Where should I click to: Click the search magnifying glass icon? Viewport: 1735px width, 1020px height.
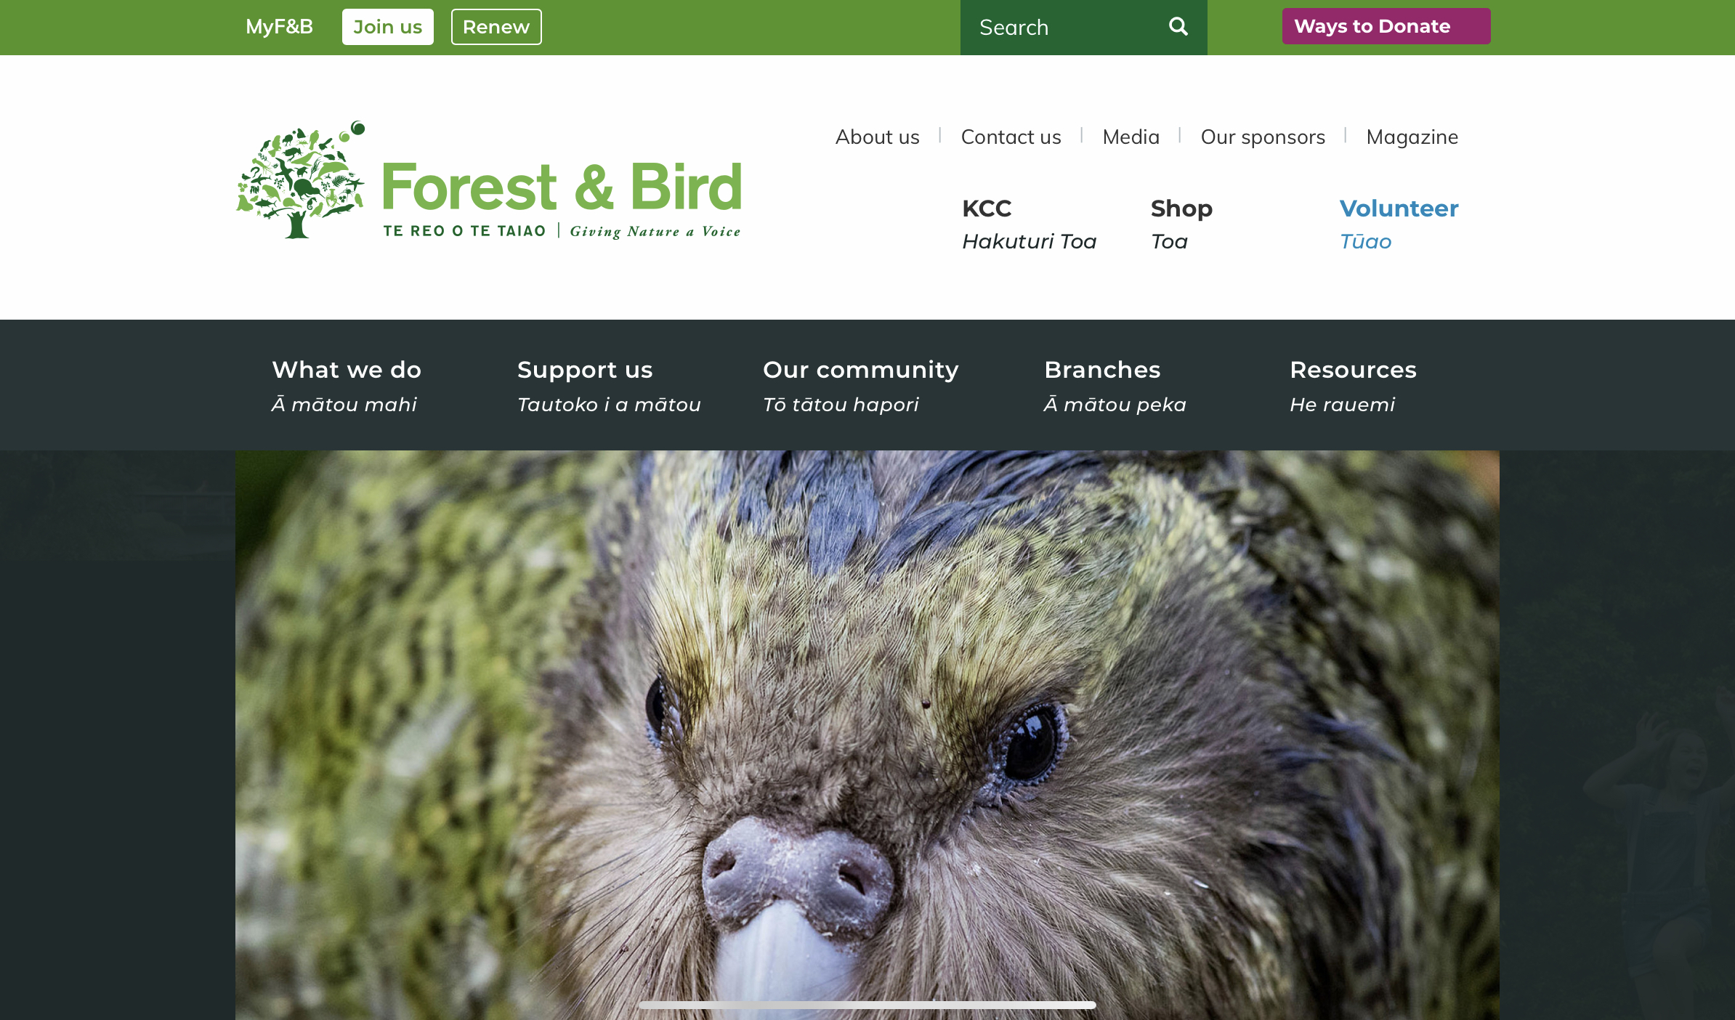(1178, 27)
